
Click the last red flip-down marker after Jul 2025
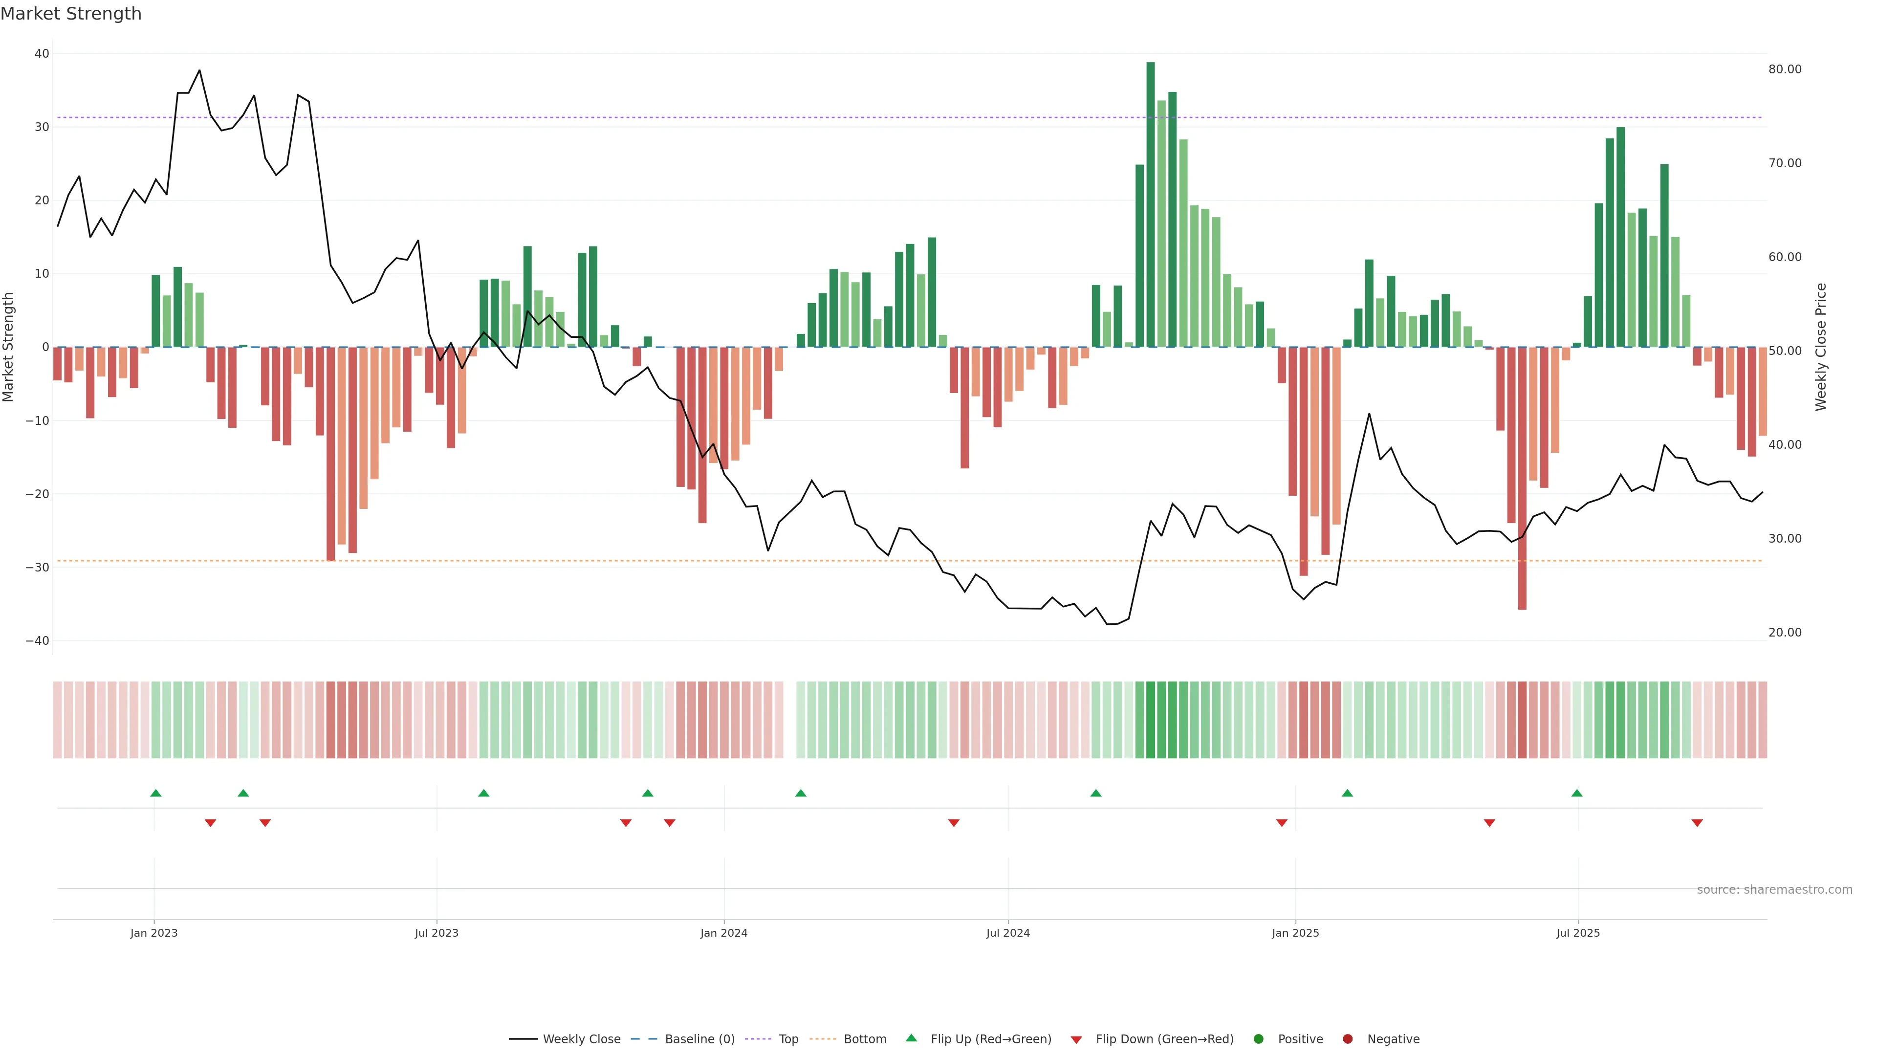pos(1697,823)
